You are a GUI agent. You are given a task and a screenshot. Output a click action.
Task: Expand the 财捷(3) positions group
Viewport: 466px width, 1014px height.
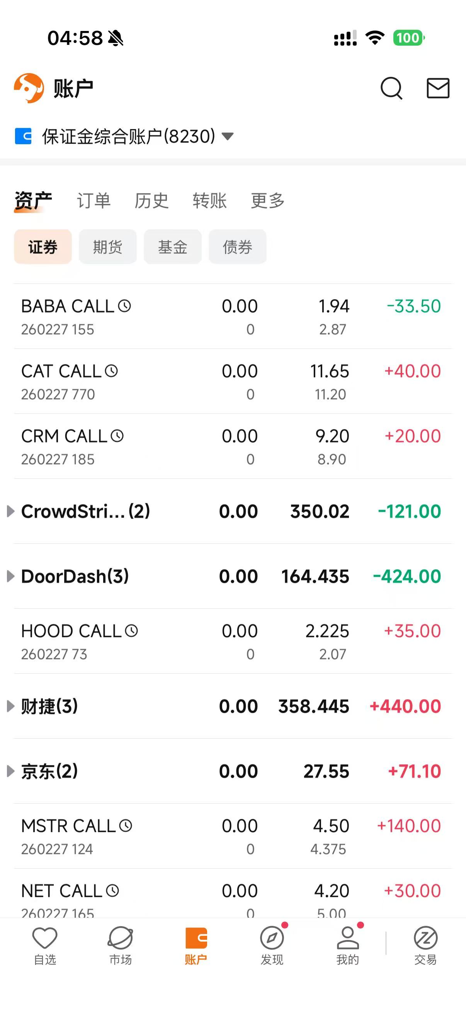coord(11,706)
